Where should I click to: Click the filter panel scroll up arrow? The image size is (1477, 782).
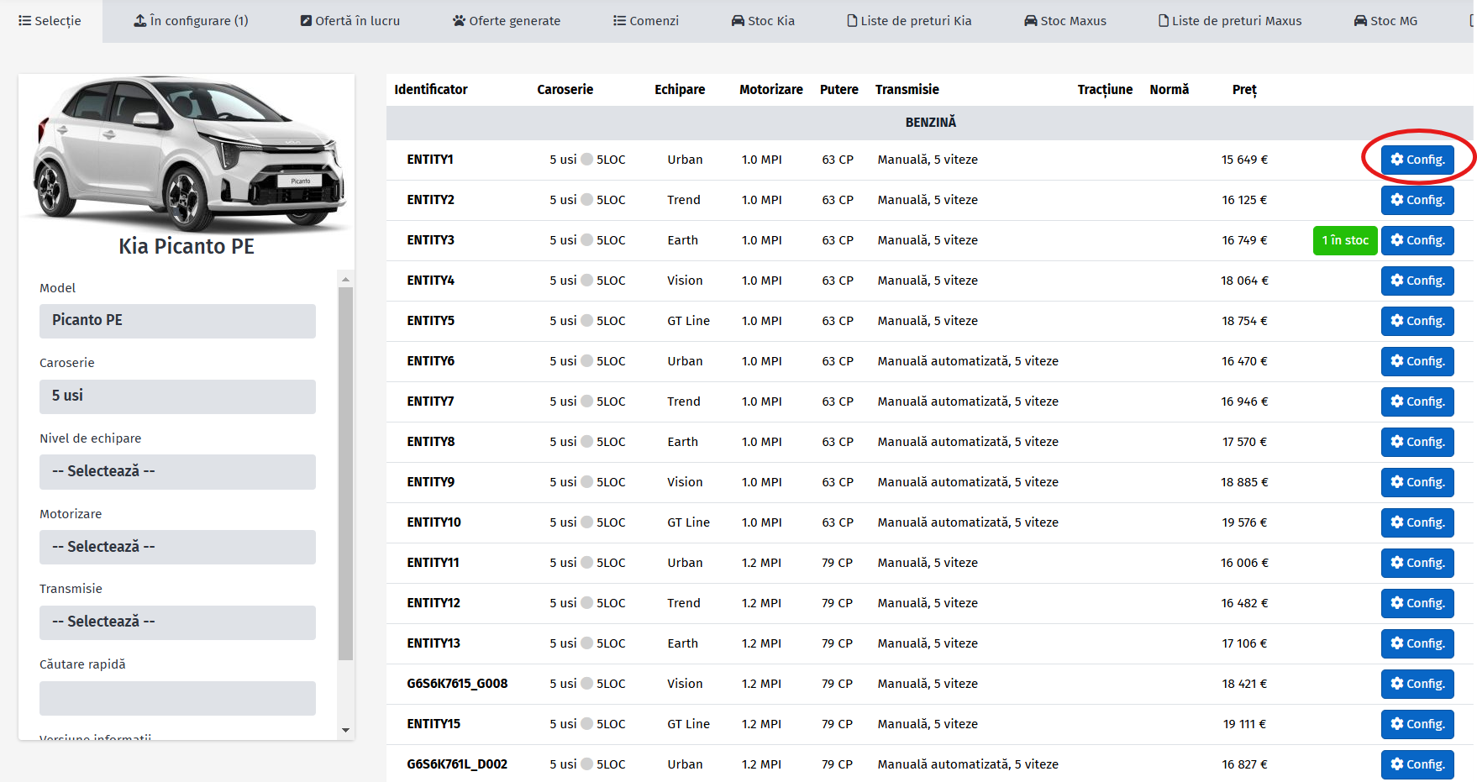(x=345, y=279)
